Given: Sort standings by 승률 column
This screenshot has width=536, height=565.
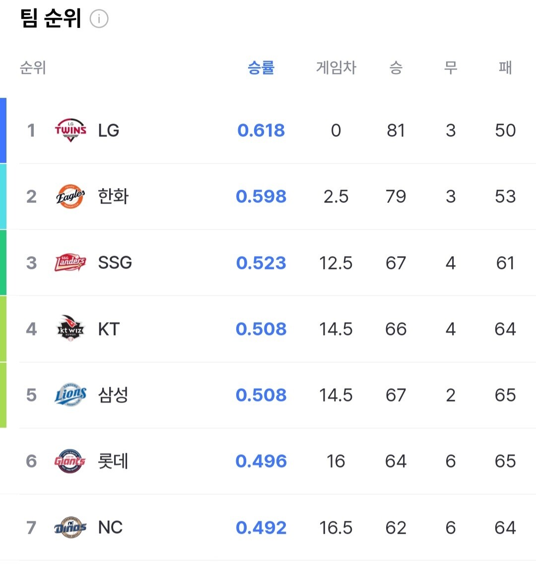Looking at the screenshot, I should click(261, 68).
